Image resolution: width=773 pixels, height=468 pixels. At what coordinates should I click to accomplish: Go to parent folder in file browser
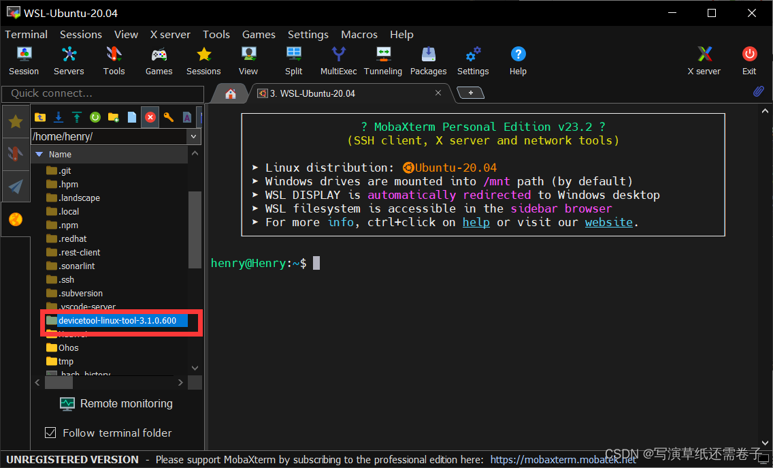point(40,117)
